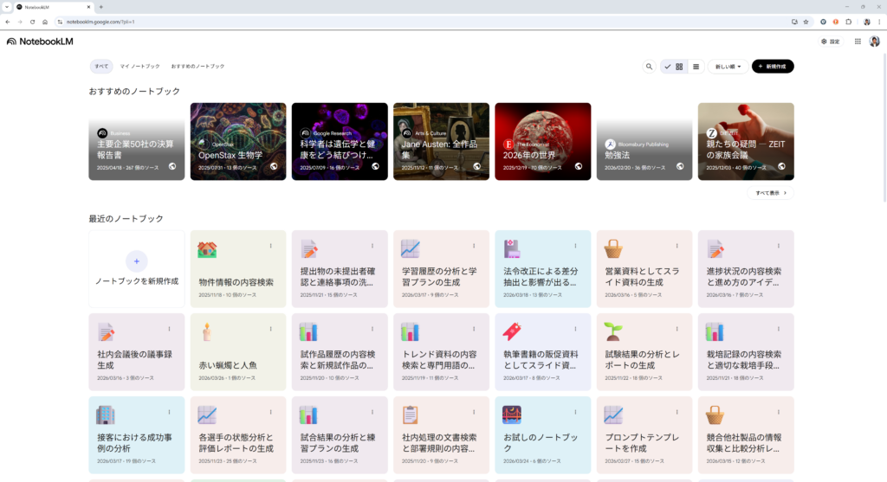Open the 新しい順 sort dropdown
This screenshot has height=482, width=887.
[x=728, y=67]
